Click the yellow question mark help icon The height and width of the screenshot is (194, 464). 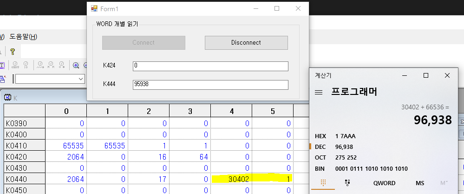tap(12, 52)
